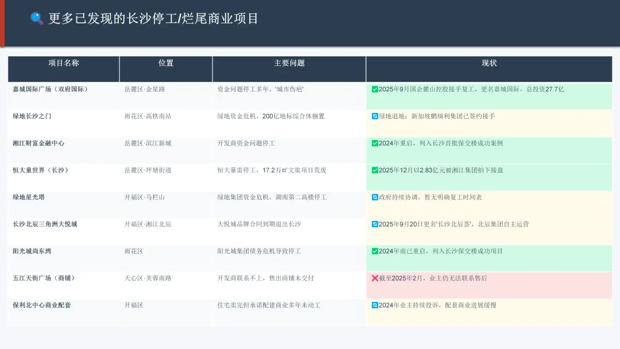Select project name 湘江财富金融中心
Screen dimensions: 620x349
pyautogui.click(x=38, y=143)
